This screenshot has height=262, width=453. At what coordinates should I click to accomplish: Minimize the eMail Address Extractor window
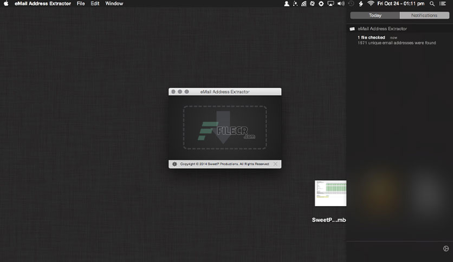tap(180, 91)
